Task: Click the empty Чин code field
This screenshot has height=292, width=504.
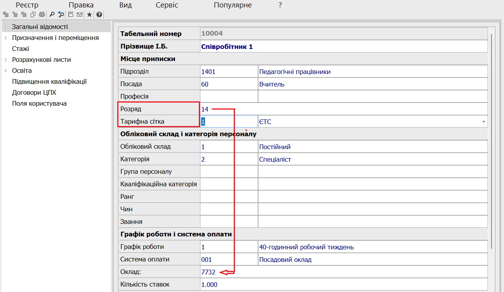Action: coord(229,209)
